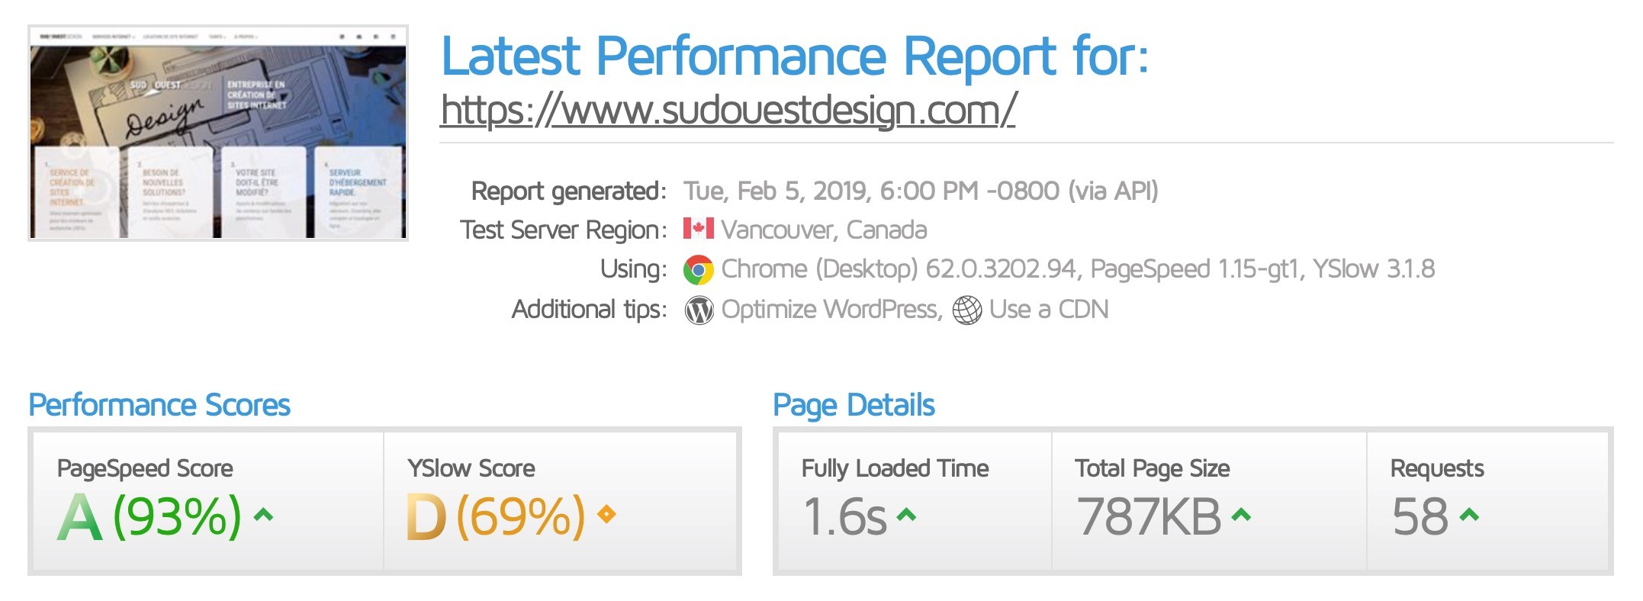Select the YSlow Score D (69%) grade
Image resolution: width=1643 pixels, height=601 pixels.
pos(496,517)
